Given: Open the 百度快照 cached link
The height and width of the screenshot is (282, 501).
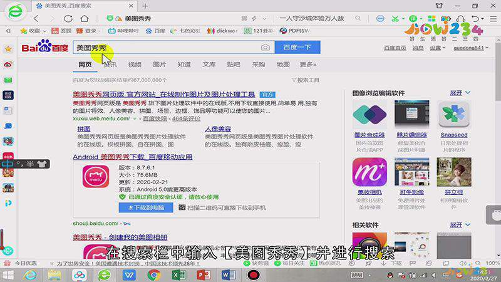Looking at the screenshot, I should click(155, 118).
